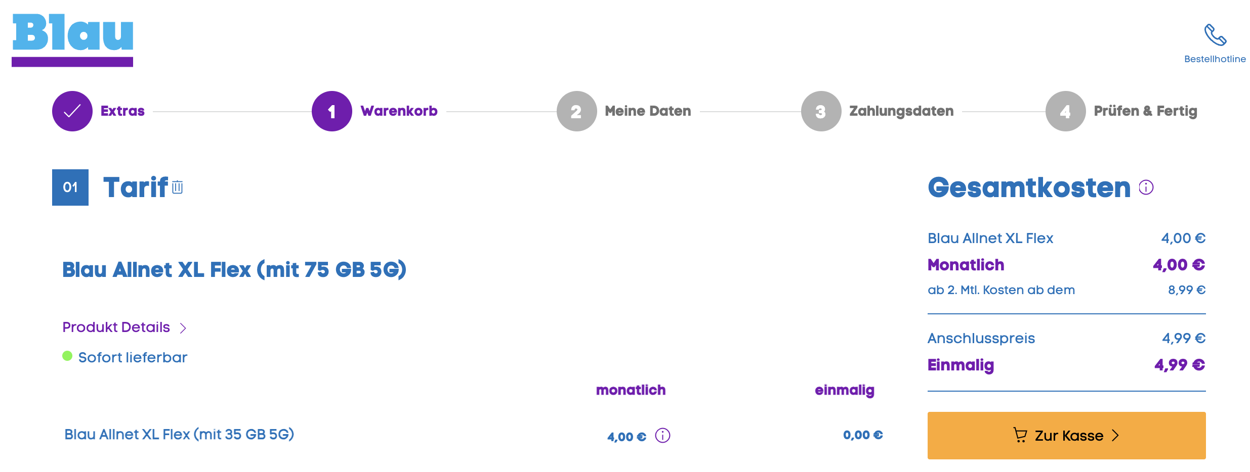Screen dimensions: 1250x472
Task: Click the Blau logo
Action: point(72,39)
